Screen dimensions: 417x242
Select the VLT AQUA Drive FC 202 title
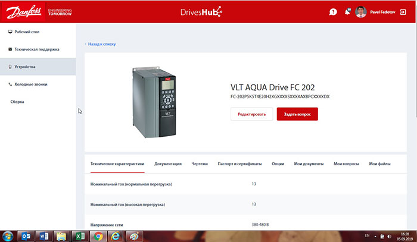[273, 87]
